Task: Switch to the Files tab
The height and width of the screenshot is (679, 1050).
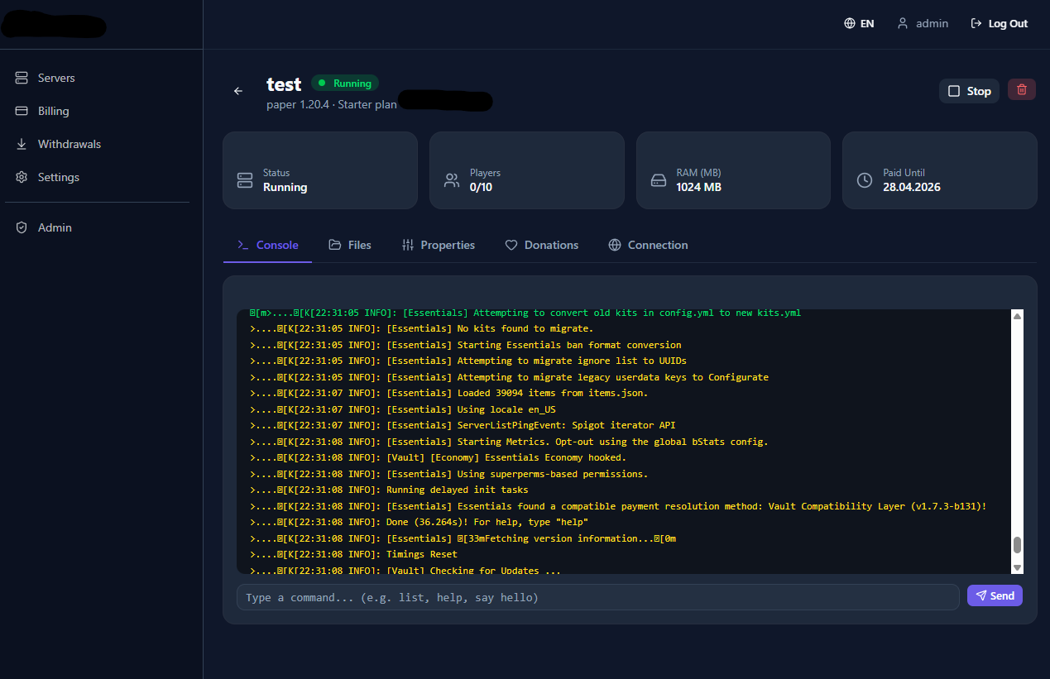Action: [349, 245]
